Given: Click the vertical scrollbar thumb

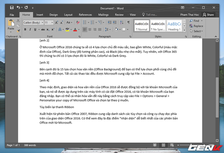Looking at the screenshot, I should pos(217,97).
